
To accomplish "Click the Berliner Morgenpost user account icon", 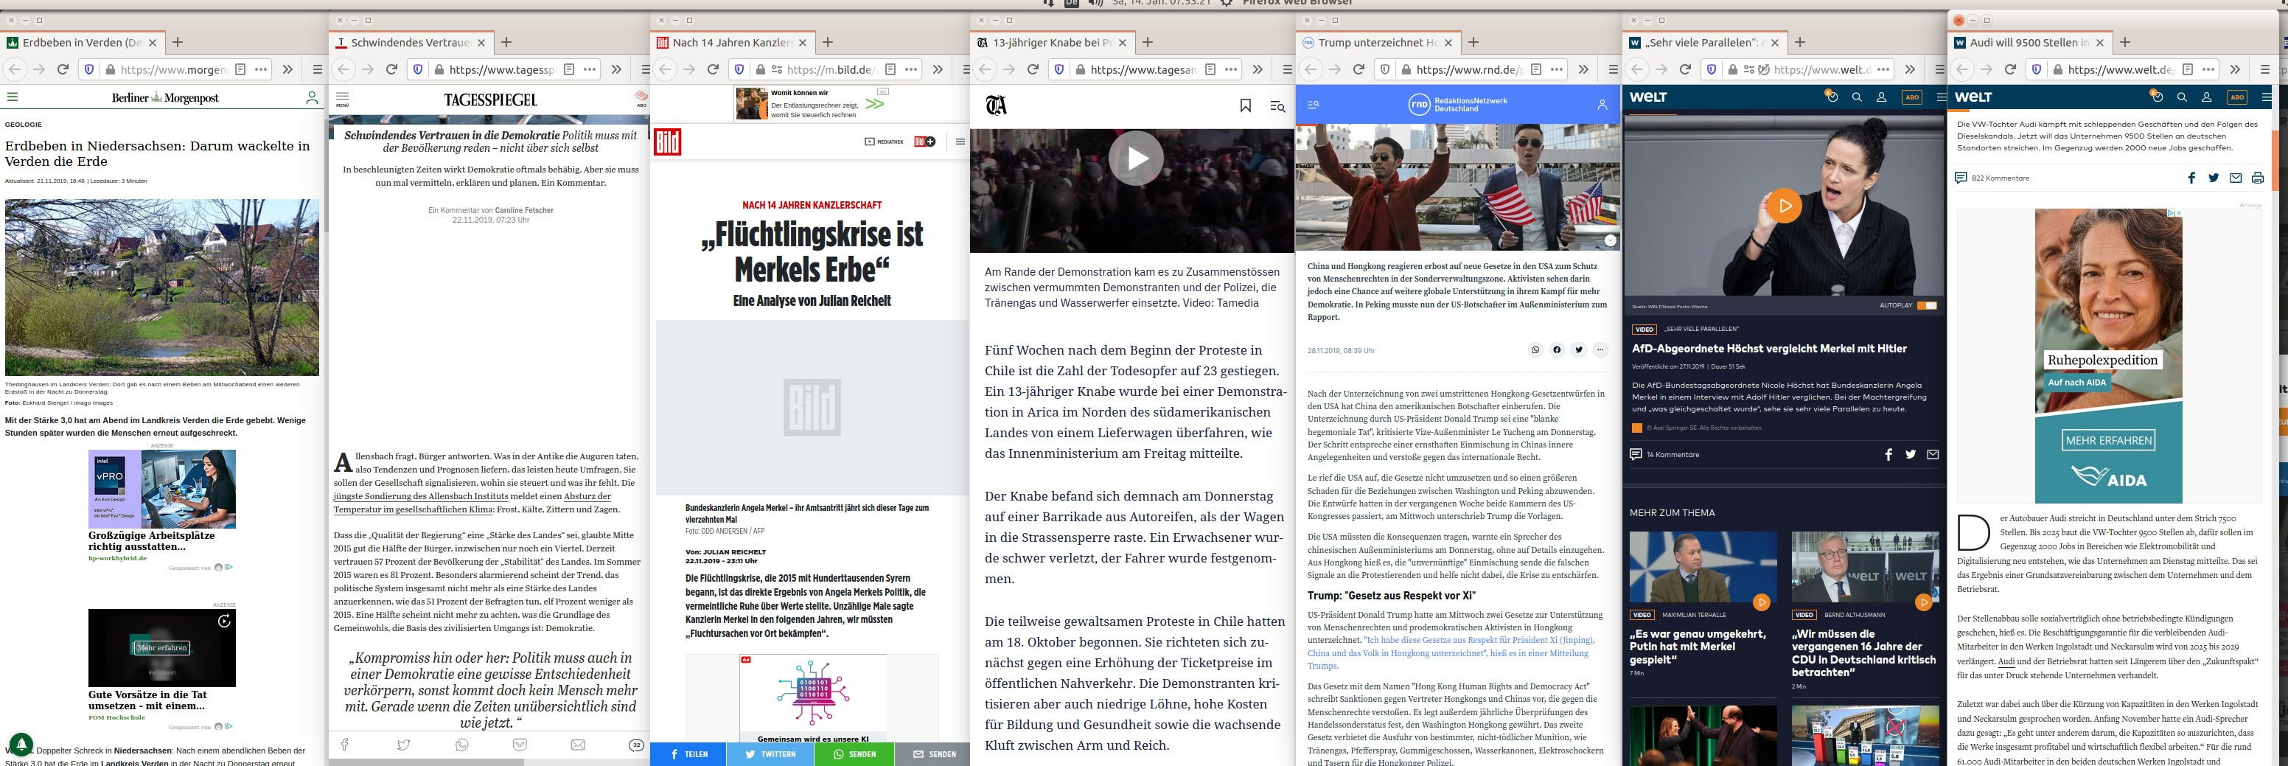I will coord(312,98).
